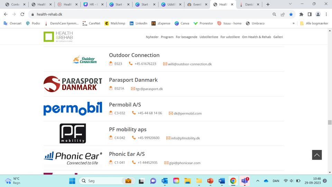The width and height of the screenshot is (332, 187).
Task: Open the Udstillerliste menu item
Action: click(x=209, y=37)
